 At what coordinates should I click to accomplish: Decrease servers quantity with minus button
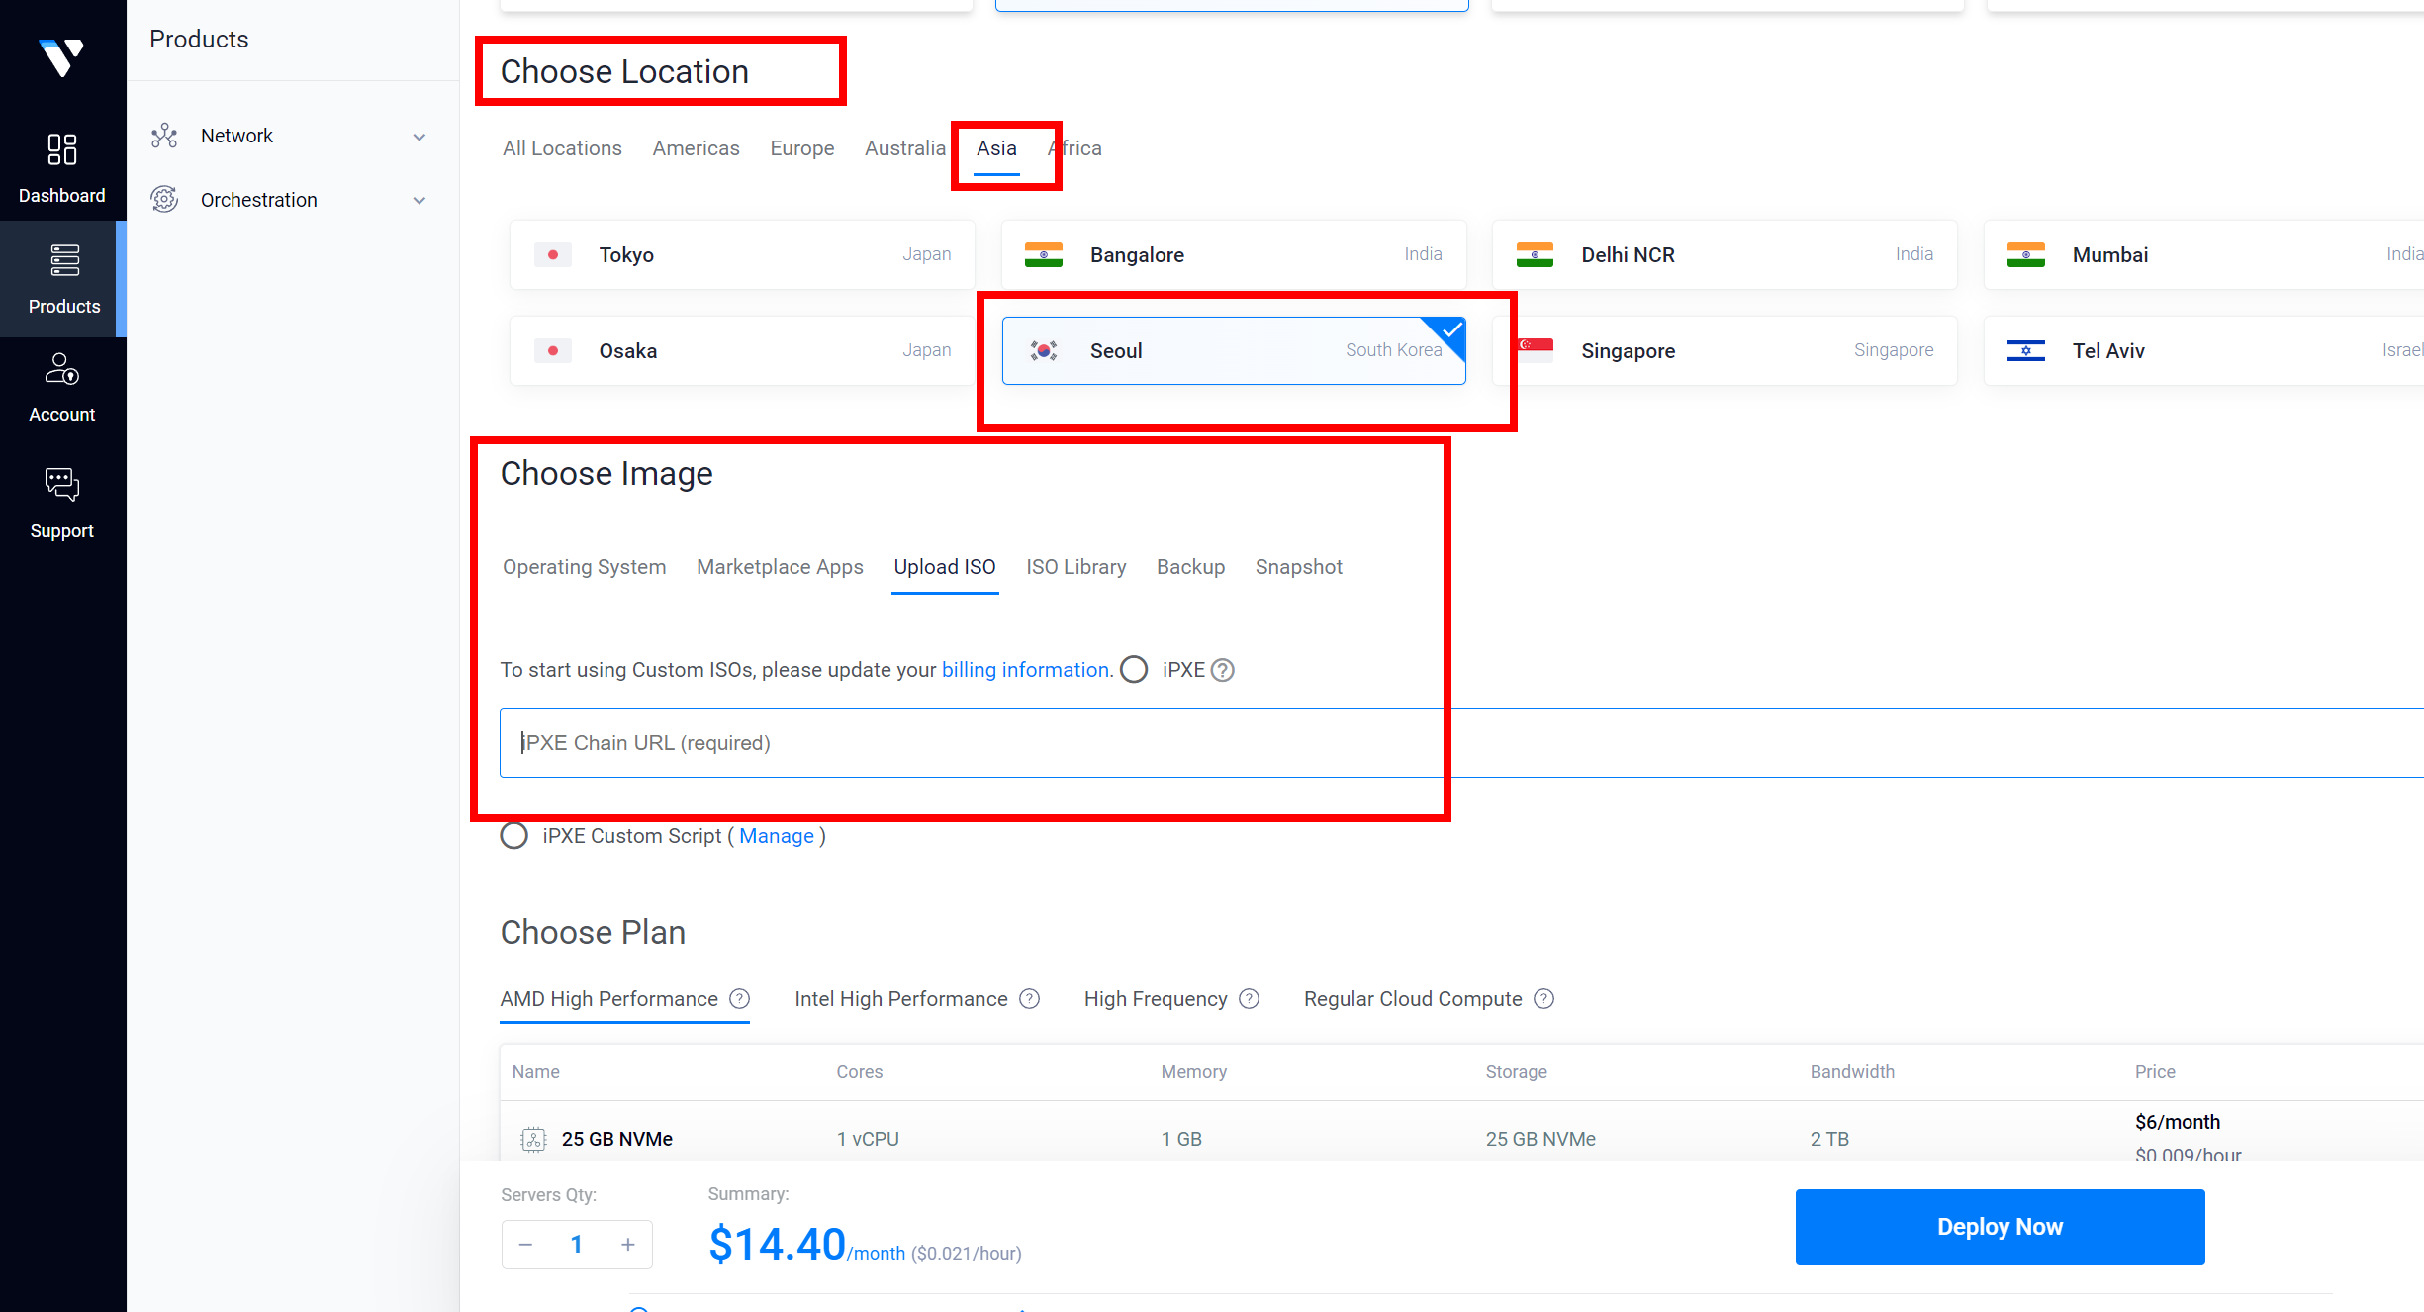(525, 1245)
